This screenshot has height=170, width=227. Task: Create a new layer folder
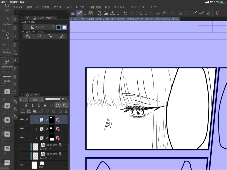(x=35, y=111)
